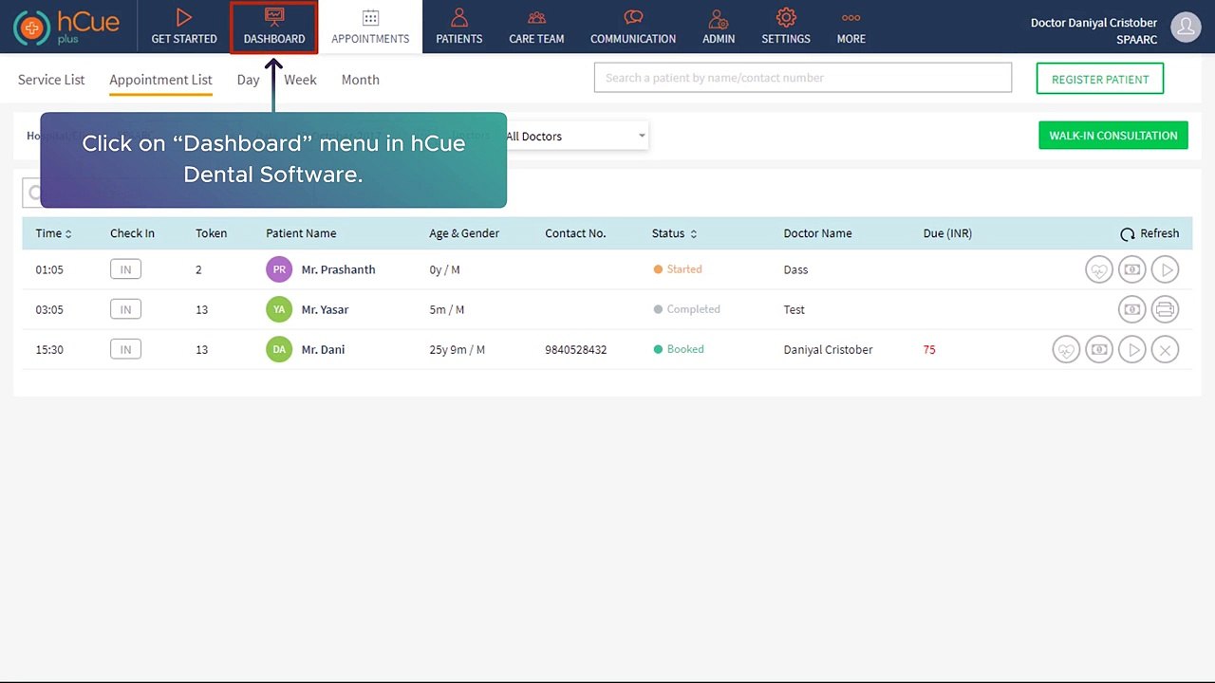Open the Settings gear menu
The height and width of the screenshot is (683, 1215).
click(x=786, y=27)
